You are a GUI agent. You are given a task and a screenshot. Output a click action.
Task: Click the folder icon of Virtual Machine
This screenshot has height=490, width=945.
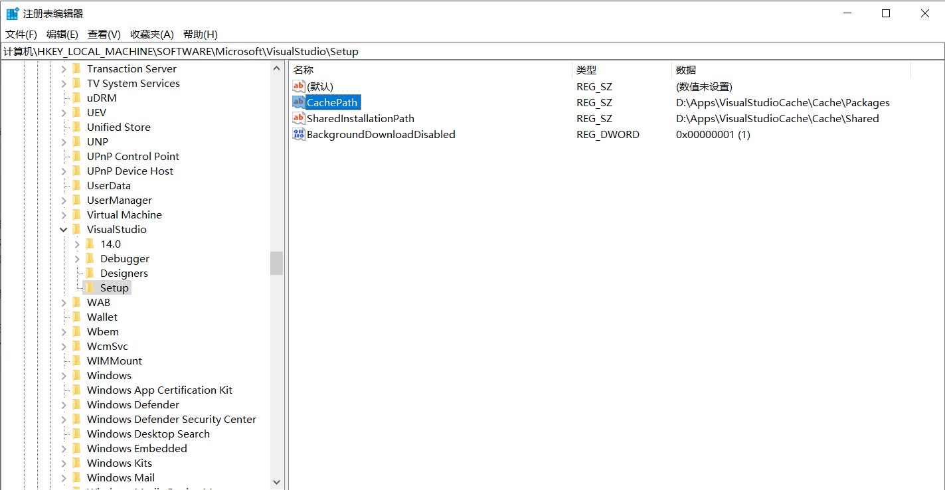[76, 214]
